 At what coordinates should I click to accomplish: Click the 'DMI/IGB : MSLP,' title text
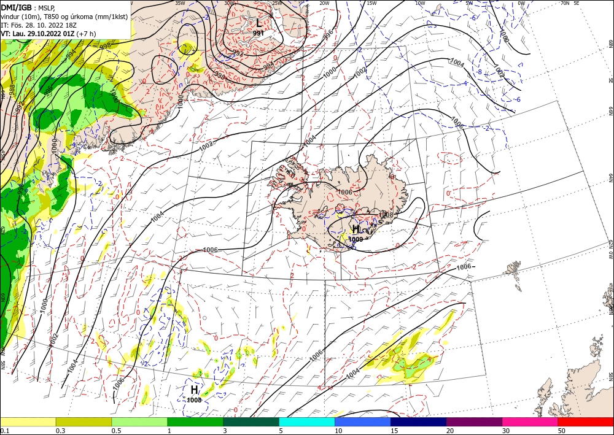coord(29,7)
